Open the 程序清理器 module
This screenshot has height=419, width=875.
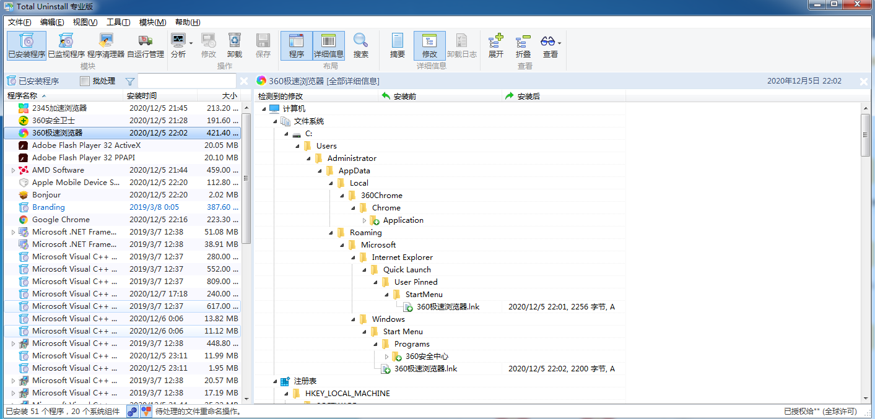[106, 46]
